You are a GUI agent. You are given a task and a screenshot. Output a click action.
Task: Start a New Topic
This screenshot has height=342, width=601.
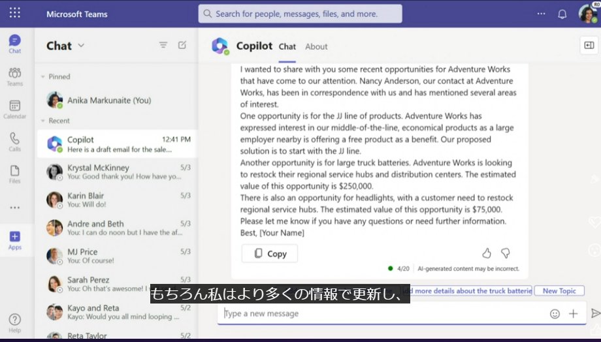tap(559, 290)
